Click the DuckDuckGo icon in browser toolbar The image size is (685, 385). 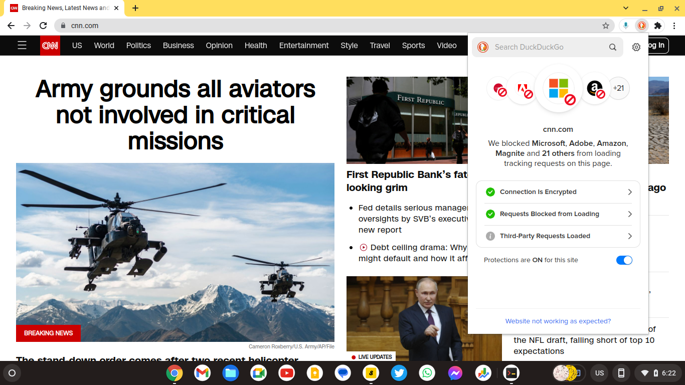pos(641,25)
